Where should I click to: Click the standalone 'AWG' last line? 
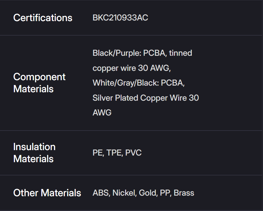(x=102, y=113)
